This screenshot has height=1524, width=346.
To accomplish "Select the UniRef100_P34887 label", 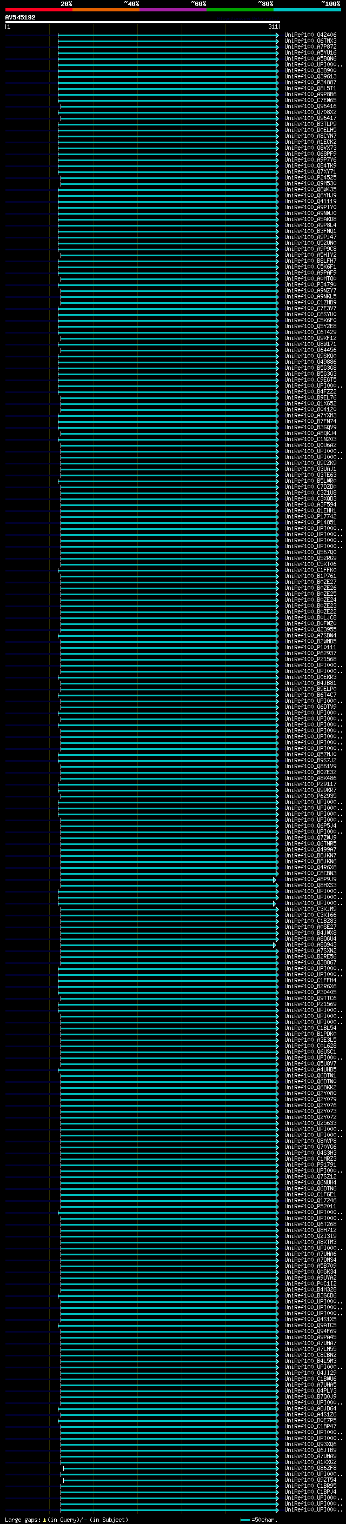I will pyautogui.click(x=310, y=82).
